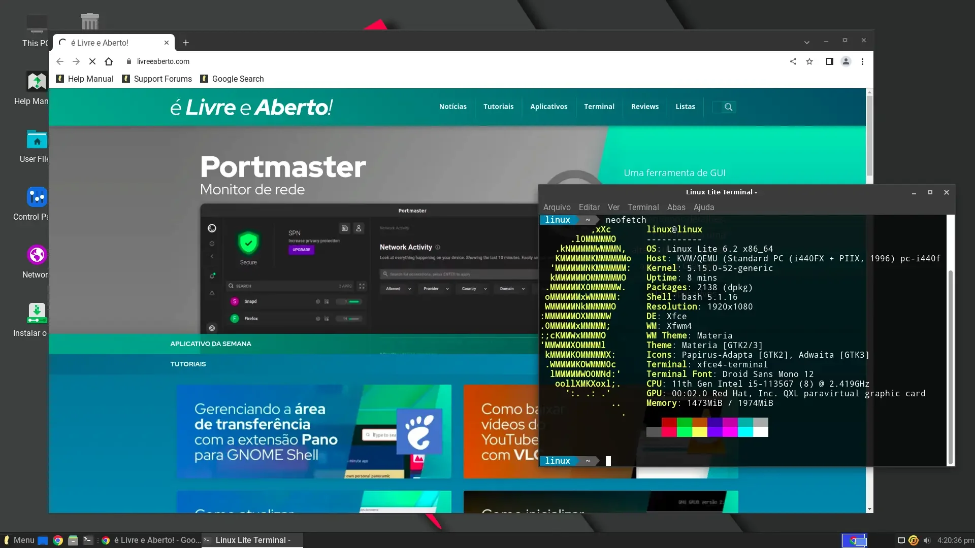Image resolution: width=975 pixels, height=548 pixels.
Task: Close the é Livre e Aberto! tab
Action: [167, 43]
